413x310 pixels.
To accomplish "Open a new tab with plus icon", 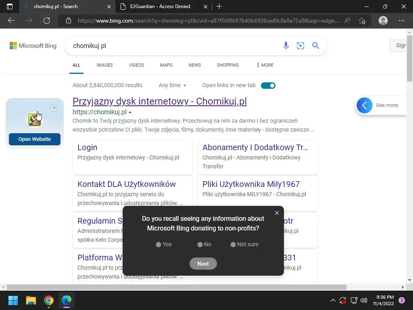I will (x=219, y=6).
